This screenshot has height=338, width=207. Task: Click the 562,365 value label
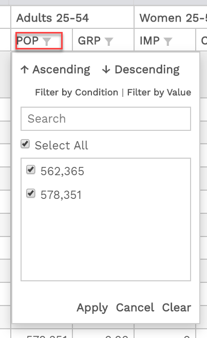(x=62, y=172)
